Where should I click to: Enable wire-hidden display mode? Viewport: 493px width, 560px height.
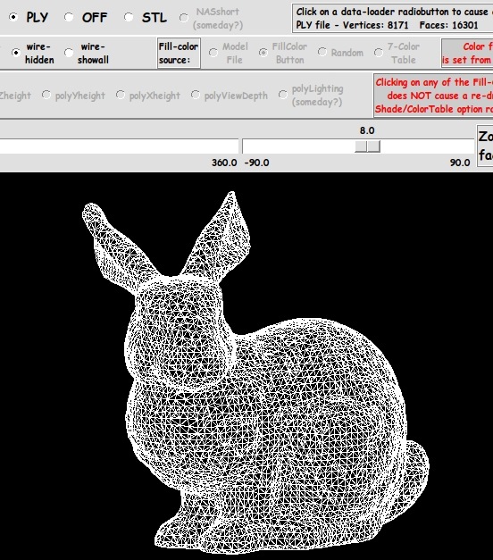click(x=16, y=53)
